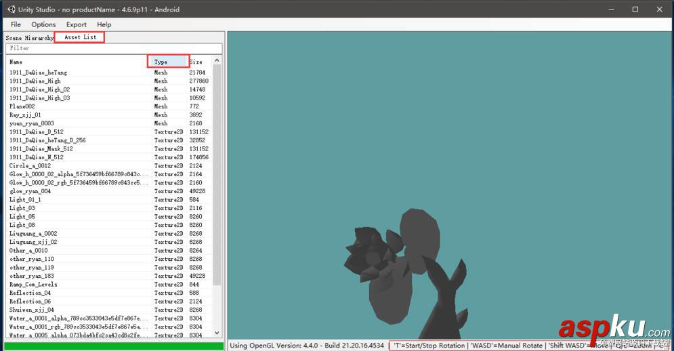Viewport: 674px width, 351px height.
Task: Select the Water_a_0001_rgb texture row
Action: pos(110,327)
